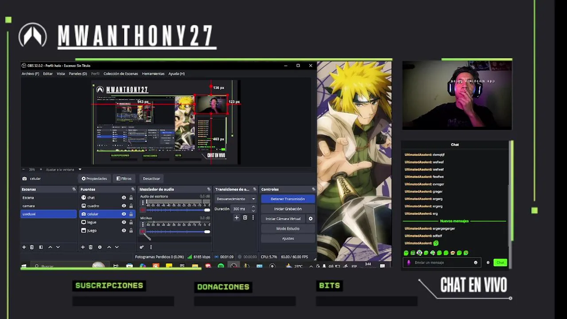Toggle the lock on the juego source
The height and width of the screenshot is (319, 567).
131,230
